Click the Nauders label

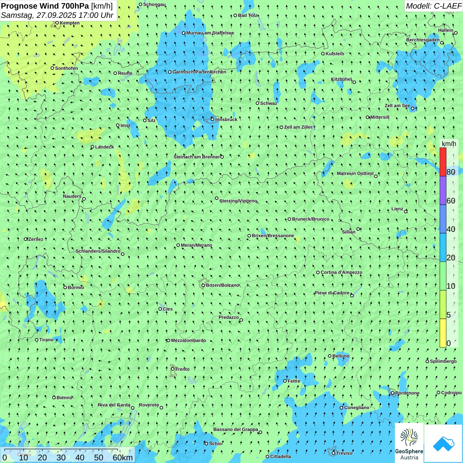72,196
